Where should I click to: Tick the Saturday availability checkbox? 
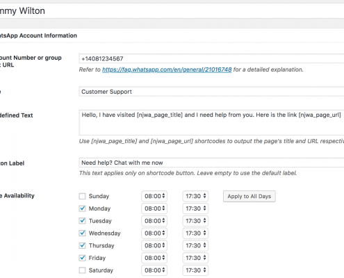82,270
